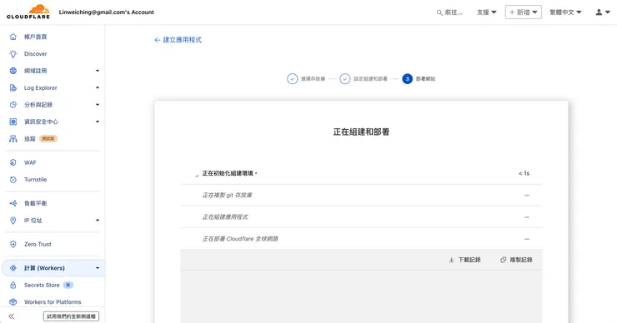Click the completed 設定組建和部署 step checkmark

coord(344,78)
